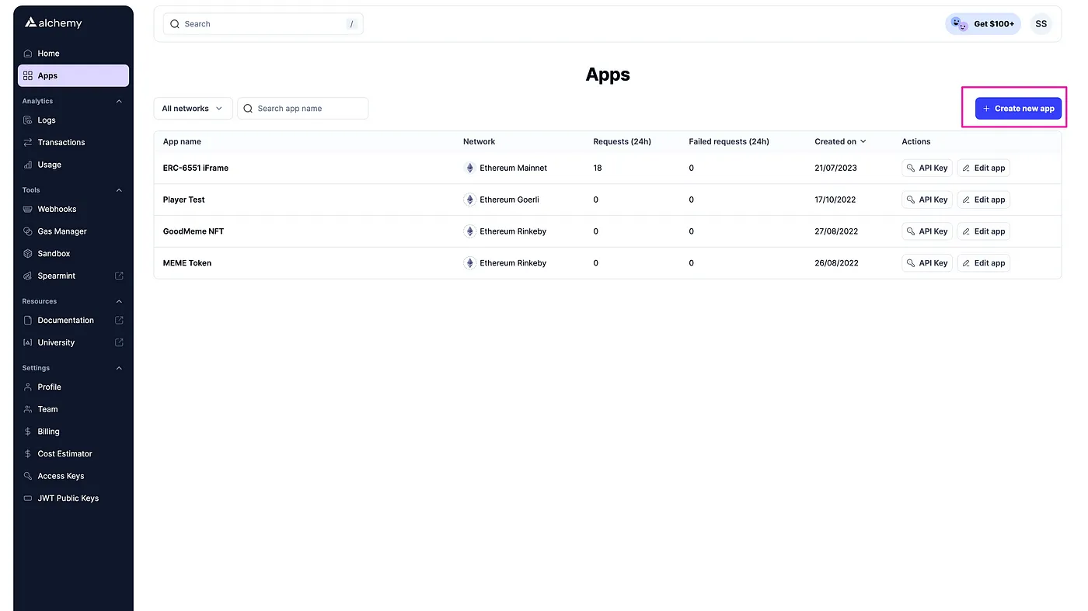The height and width of the screenshot is (611, 1088).
Task: Click the App name column header
Action: point(182,141)
